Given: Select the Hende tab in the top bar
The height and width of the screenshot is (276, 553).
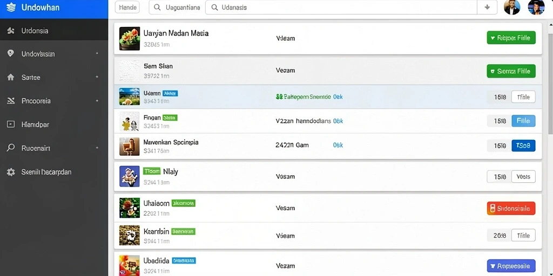Looking at the screenshot, I should 127,7.
